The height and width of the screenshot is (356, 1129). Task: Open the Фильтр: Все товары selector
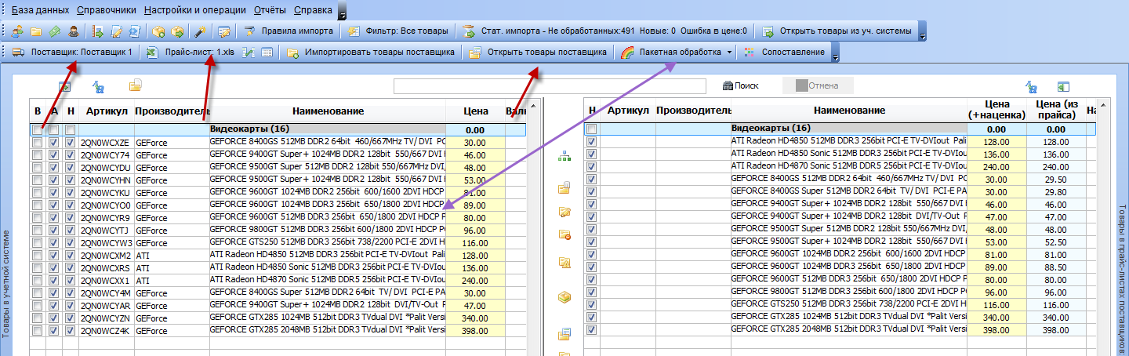pyautogui.click(x=398, y=31)
